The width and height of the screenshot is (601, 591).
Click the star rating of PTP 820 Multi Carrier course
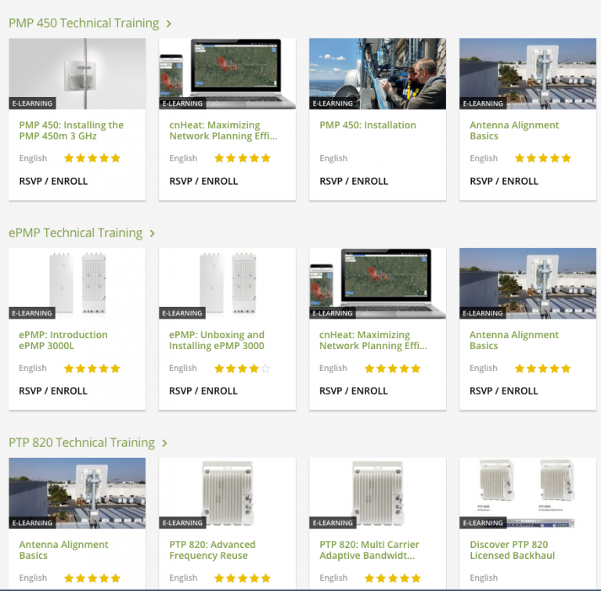point(393,578)
